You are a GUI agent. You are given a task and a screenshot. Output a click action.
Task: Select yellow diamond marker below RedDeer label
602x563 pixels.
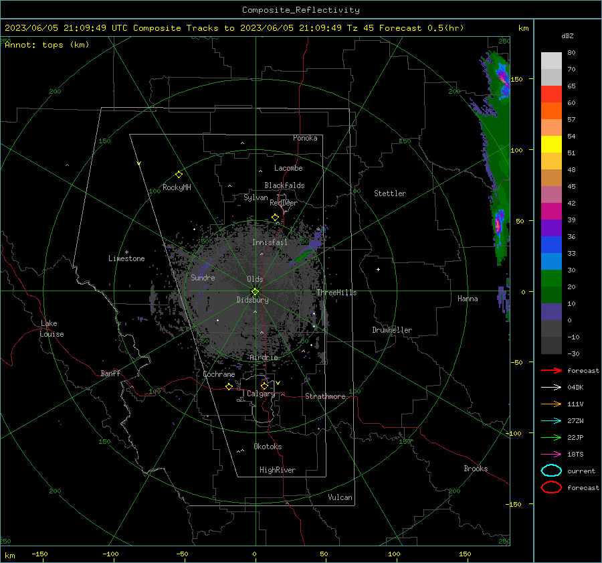coord(276,218)
